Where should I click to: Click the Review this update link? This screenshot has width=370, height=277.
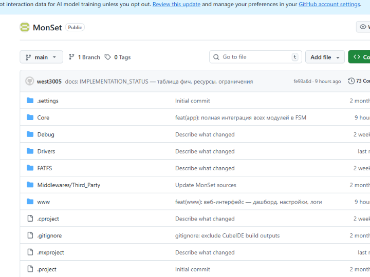click(x=176, y=4)
